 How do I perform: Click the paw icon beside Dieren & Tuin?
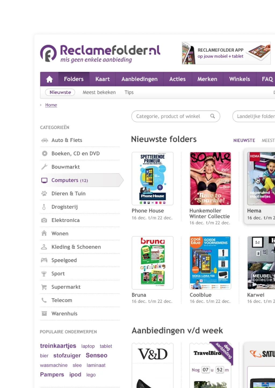pos(44,193)
